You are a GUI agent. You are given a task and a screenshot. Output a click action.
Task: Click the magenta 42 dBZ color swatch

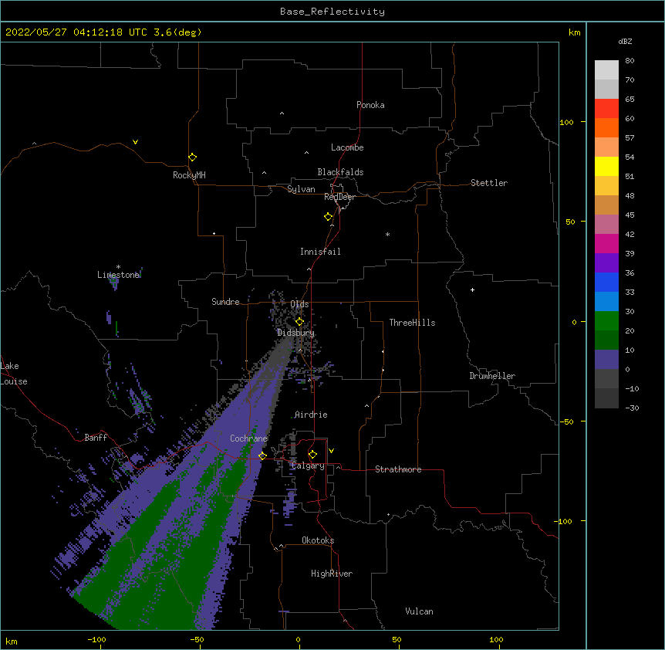click(606, 243)
